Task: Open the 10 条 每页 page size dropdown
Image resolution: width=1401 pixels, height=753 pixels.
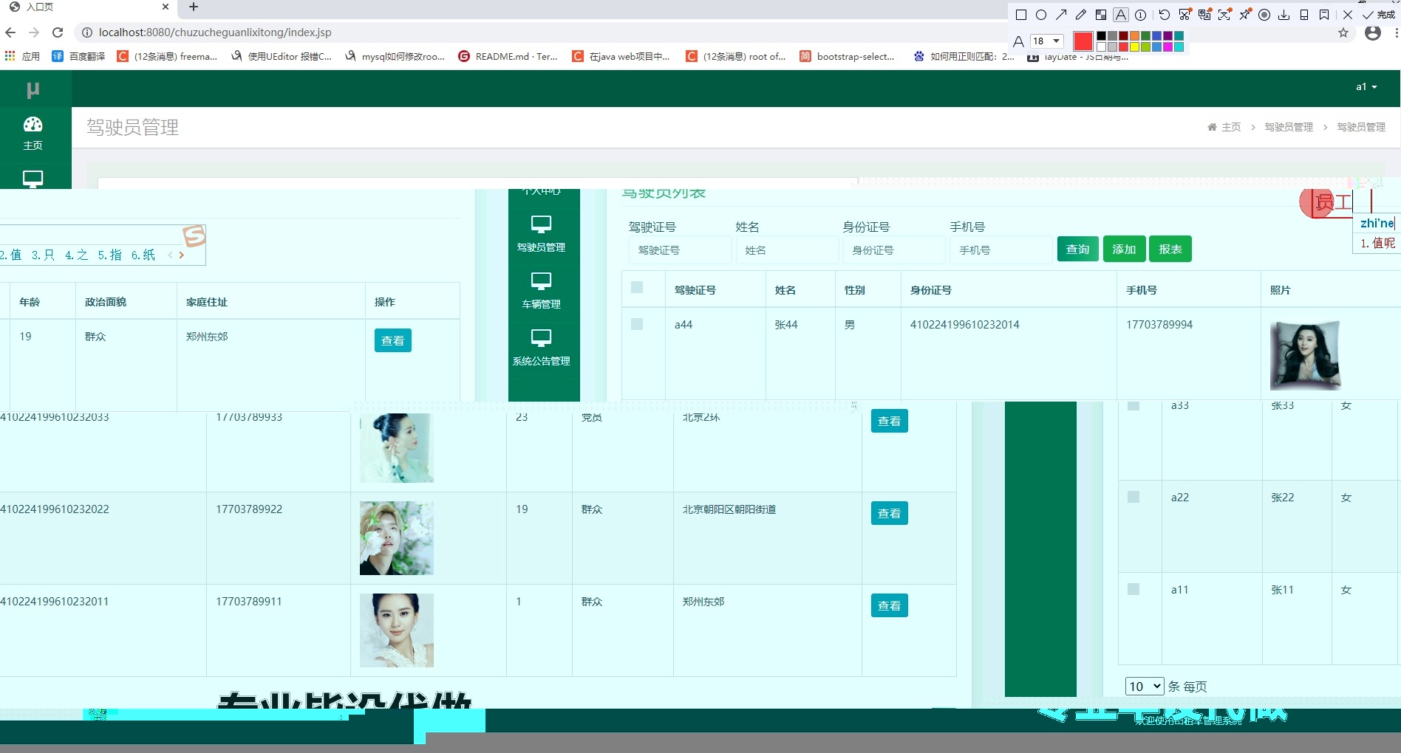Action: (1145, 687)
